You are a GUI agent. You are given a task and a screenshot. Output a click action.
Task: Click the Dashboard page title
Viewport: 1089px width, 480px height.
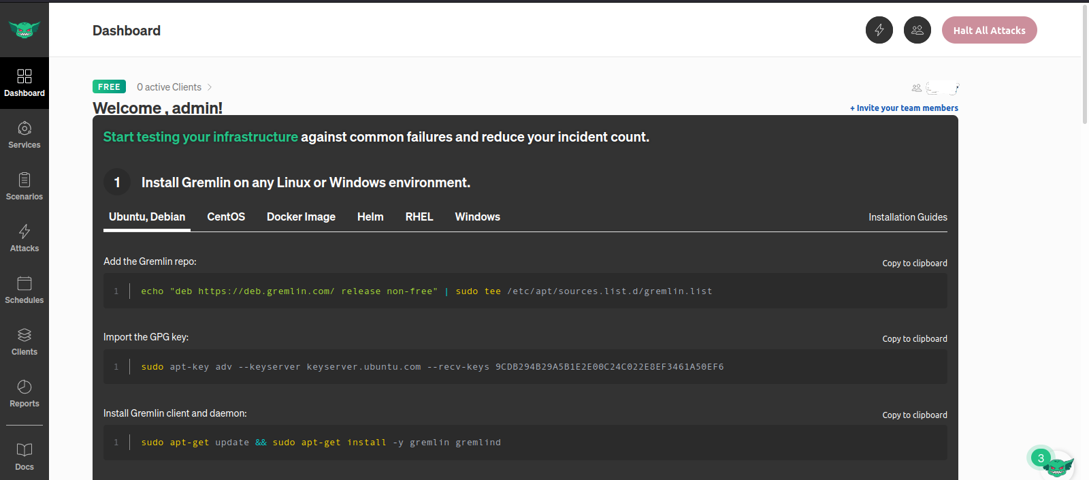(x=127, y=31)
